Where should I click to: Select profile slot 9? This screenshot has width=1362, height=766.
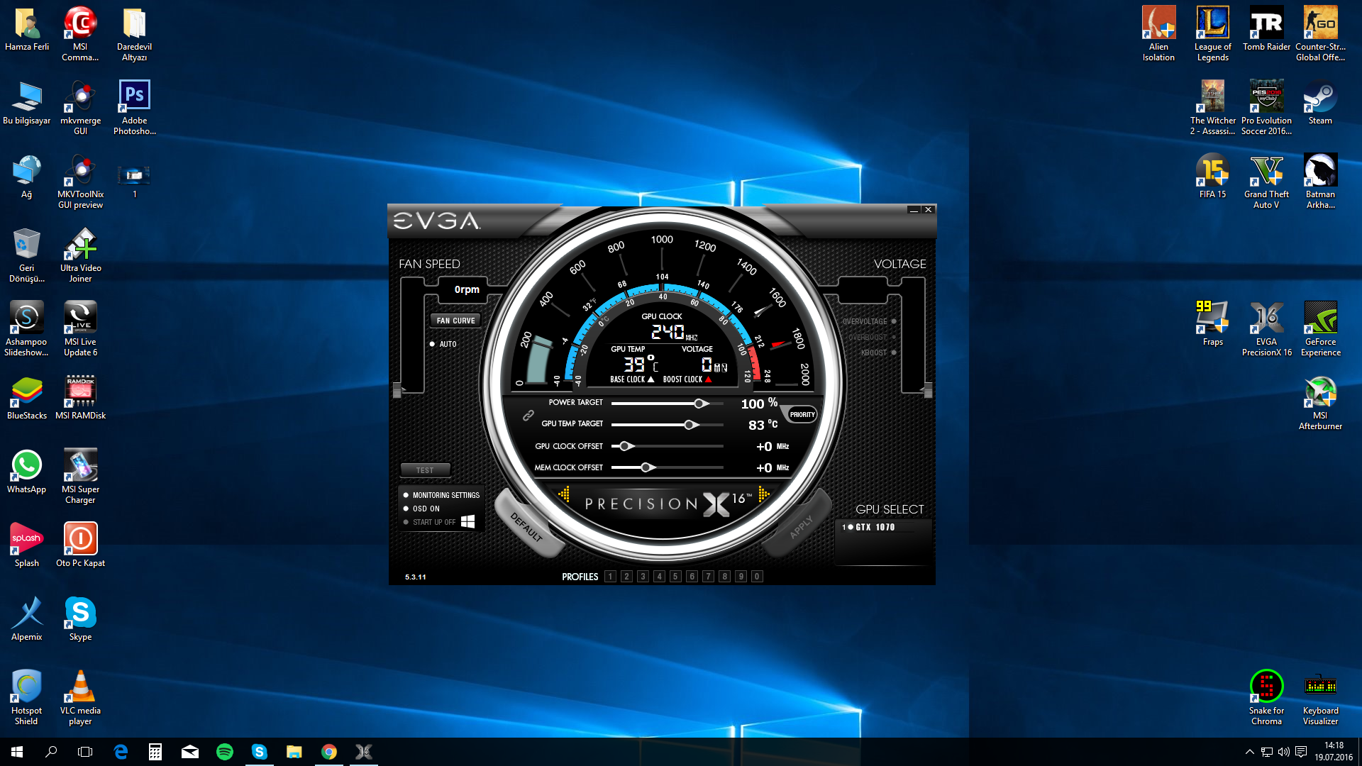pyautogui.click(x=741, y=577)
